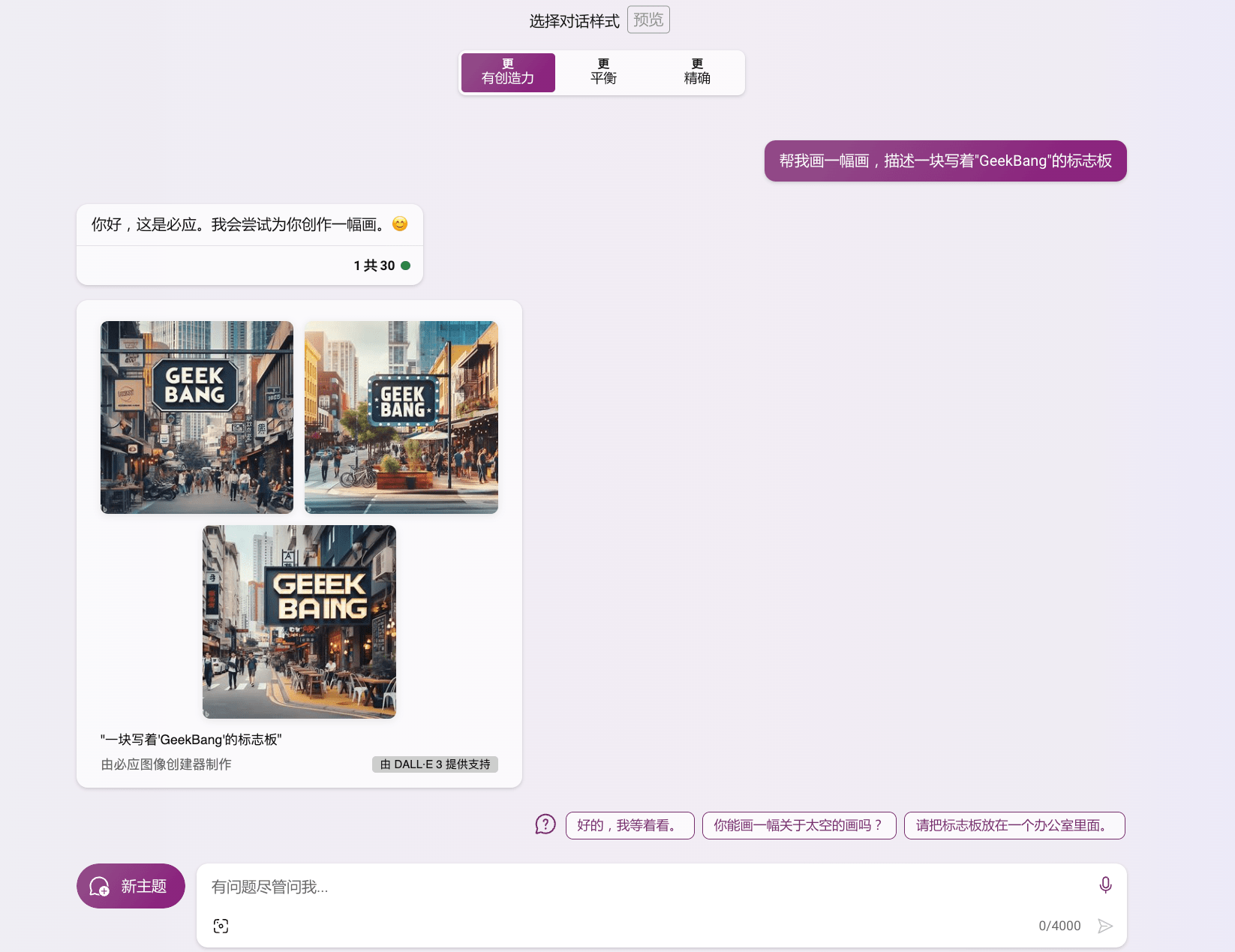Screen dimensions: 1235x952
Task: Open the third GEEEK BAING image
Action: [299, 621]
